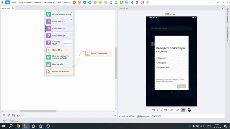Choose the @MAIL.RU radio button
The image size is (230, 129).
click(x=158, y=67)
